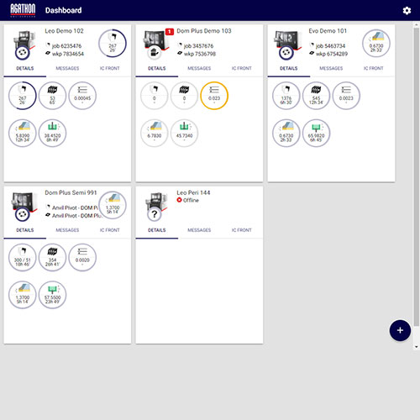This screenshot has width=420, height=420.
Task: Click the vertical scrollbar thumb
Action: click(417, 176)
